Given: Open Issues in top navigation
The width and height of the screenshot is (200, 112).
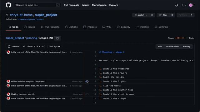Looking at the screenshot, I should click(85, 5).
